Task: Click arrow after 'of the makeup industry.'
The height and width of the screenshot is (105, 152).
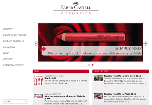Action: [128, 102]
